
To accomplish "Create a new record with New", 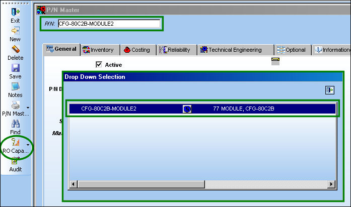I will (x=15, y=31).
